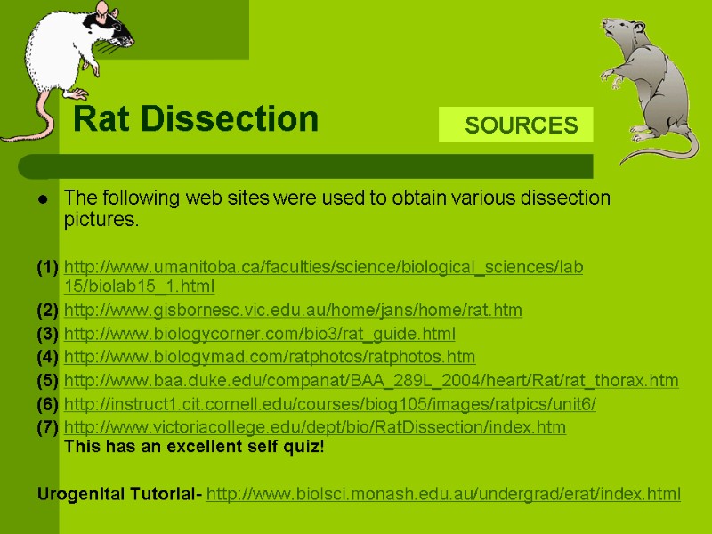Click the number (4) list marker

pyautogui.click(x=48, y=357)
